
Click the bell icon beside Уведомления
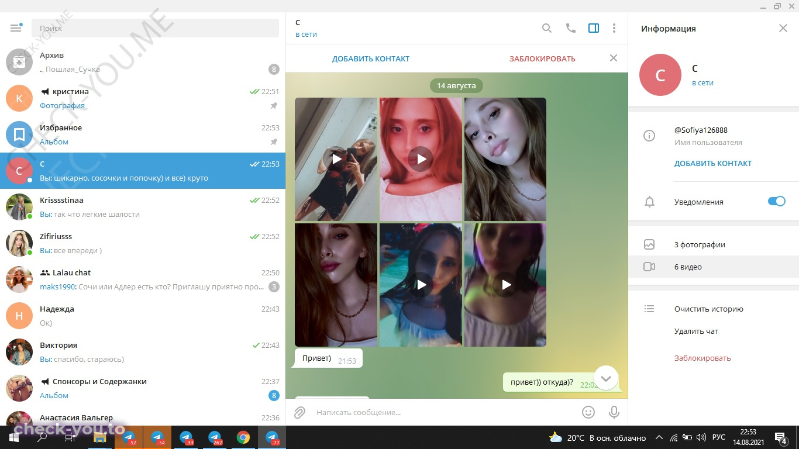(649, 202)
